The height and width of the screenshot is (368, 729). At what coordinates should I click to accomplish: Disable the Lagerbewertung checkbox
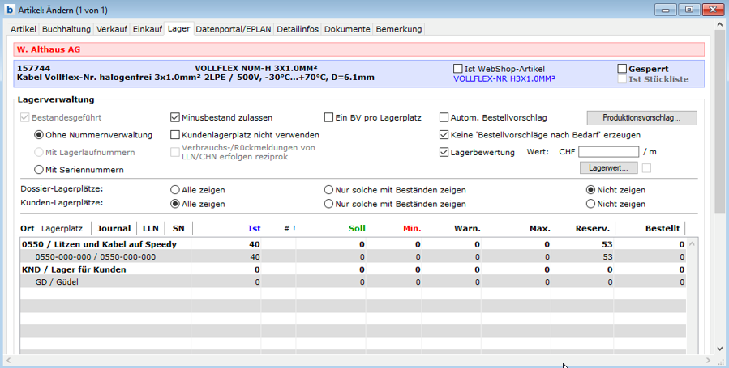pos(444,152)
